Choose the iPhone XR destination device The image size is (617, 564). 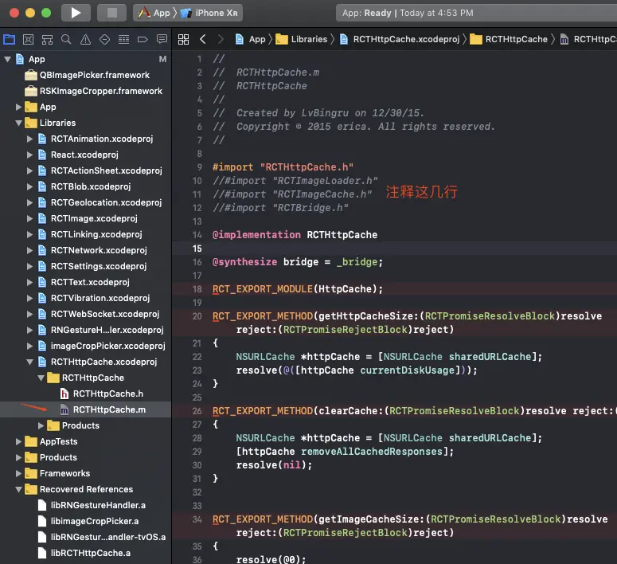[x=209, y=13]
